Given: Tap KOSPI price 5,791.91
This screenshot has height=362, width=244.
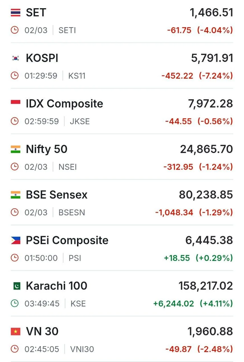Looking at the screenshot, I should 212,58.
